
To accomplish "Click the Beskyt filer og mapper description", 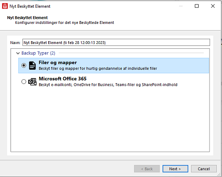I will [x=98, y=68].
